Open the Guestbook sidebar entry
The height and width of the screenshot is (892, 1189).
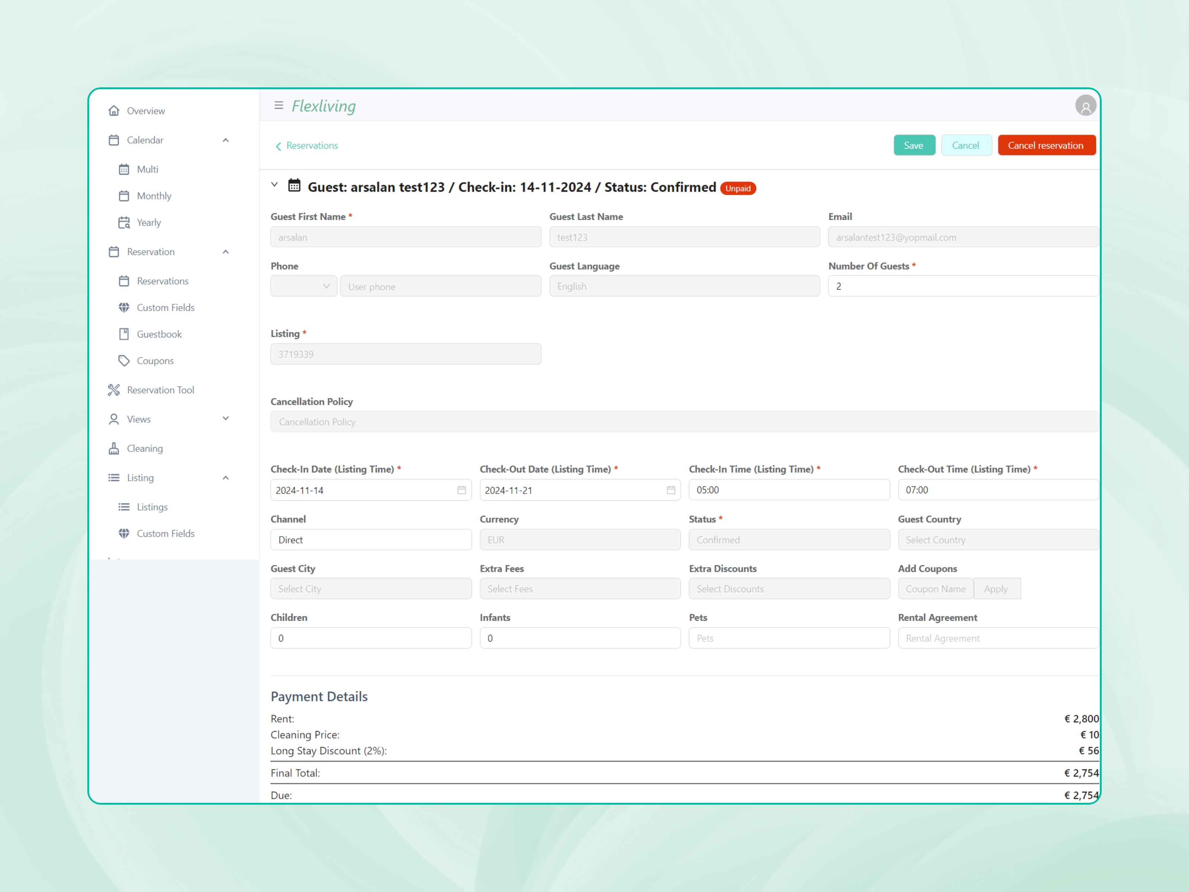(159, 334)
